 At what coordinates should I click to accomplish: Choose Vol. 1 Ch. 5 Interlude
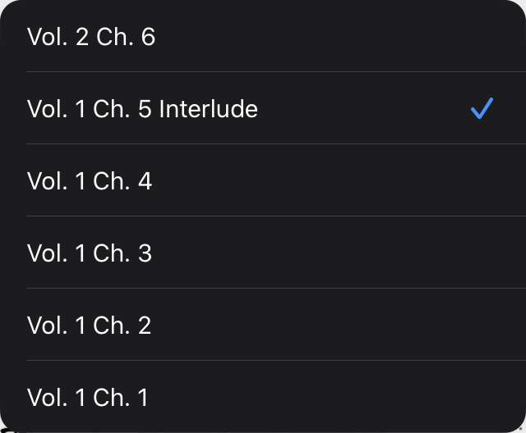(x=142, y=108)
